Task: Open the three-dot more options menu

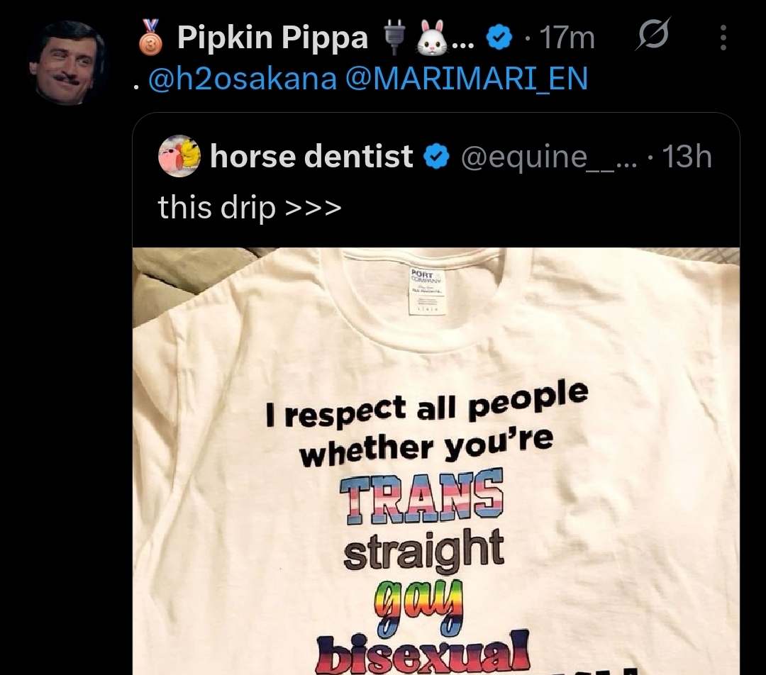Action: pos(723,38)
